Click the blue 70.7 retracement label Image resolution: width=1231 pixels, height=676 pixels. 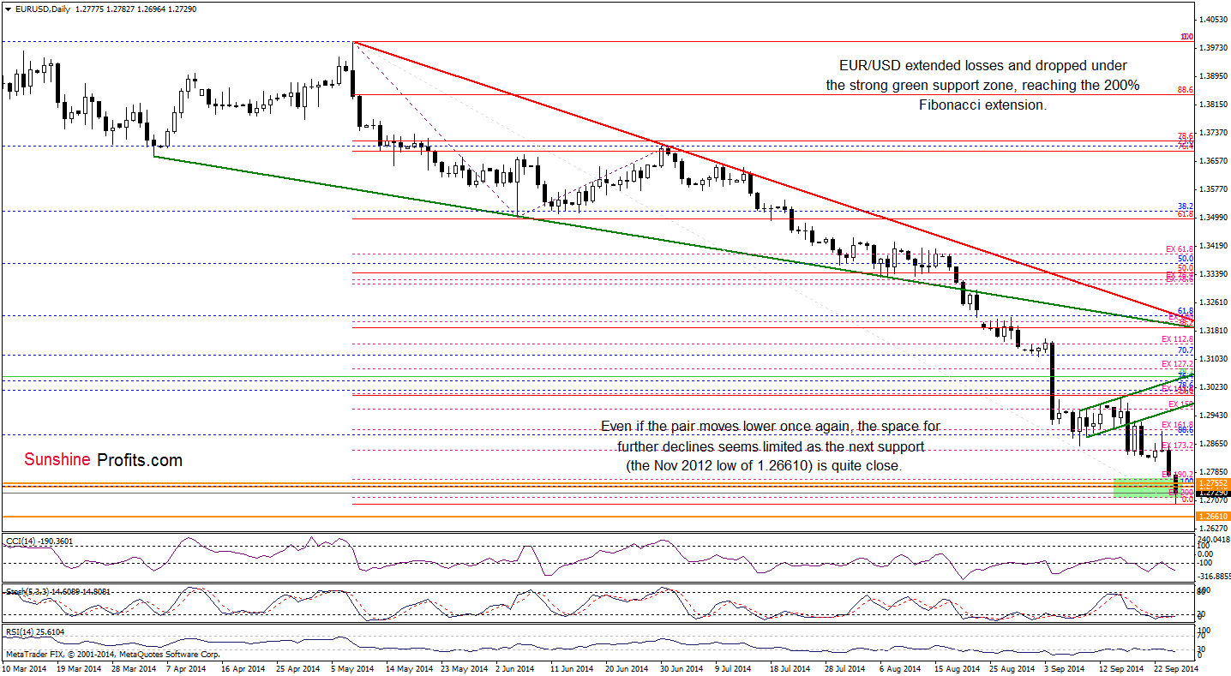pos(1186,350)
